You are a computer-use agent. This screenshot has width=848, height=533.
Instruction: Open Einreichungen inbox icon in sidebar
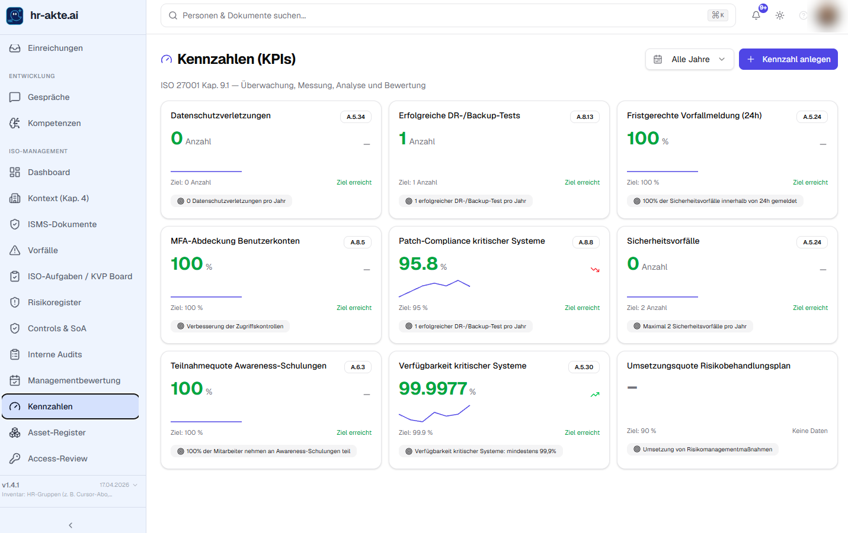[x=15, y=48]
